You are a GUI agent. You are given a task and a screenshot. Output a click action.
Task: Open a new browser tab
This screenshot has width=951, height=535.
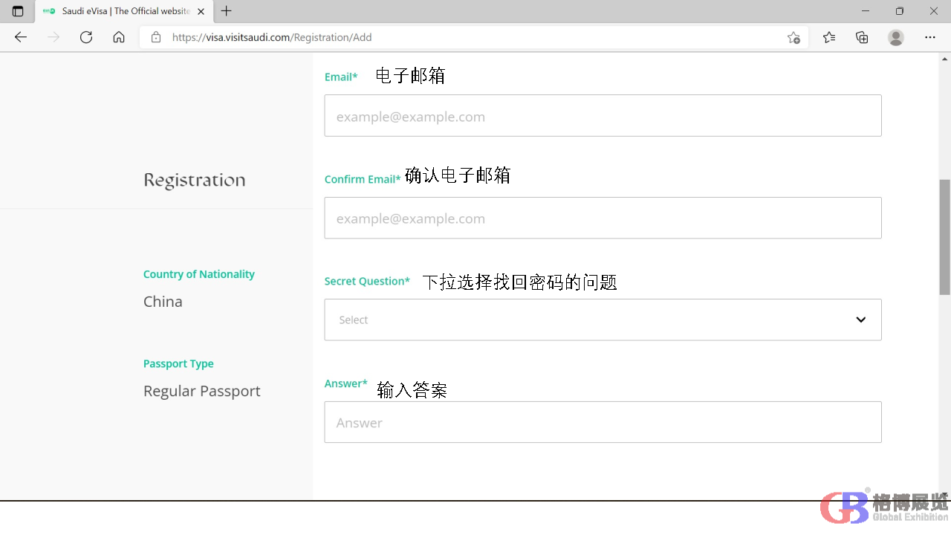point(227,11)
